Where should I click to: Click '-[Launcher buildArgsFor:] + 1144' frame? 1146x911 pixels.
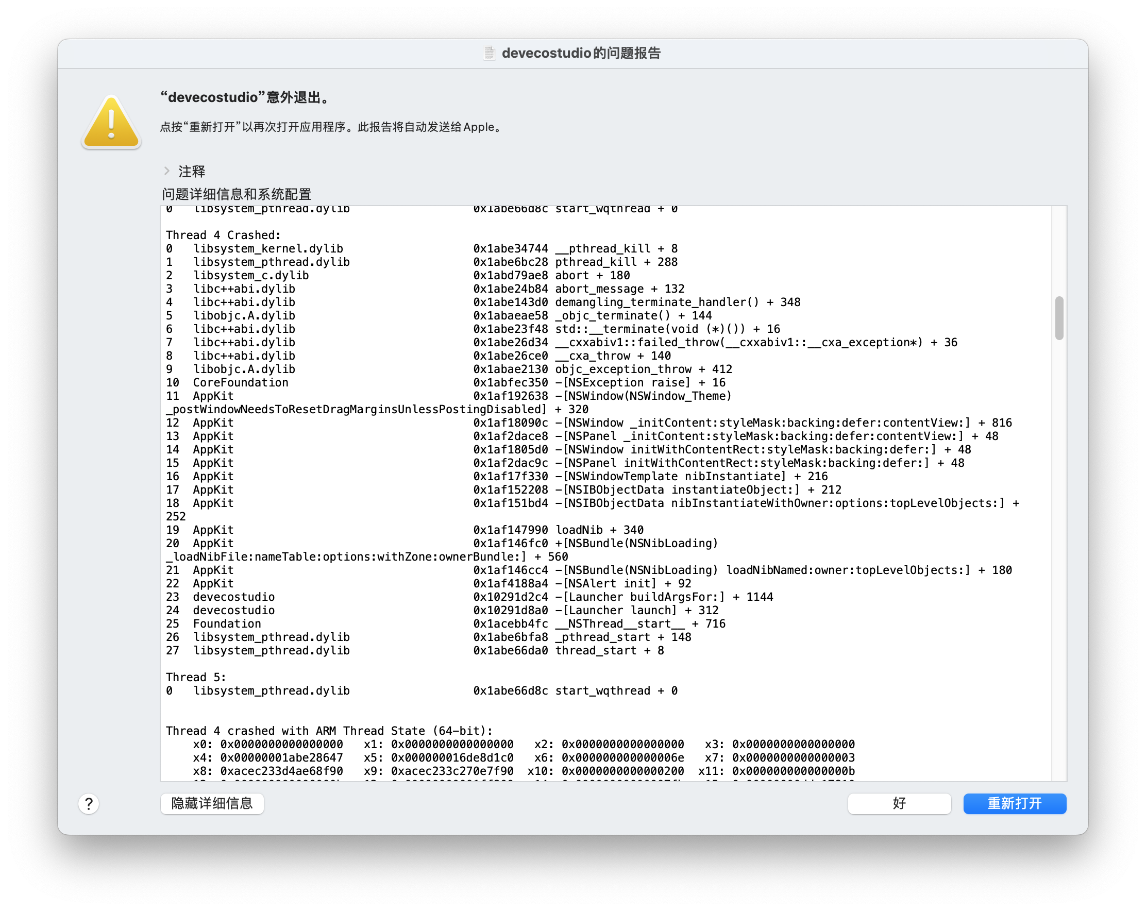click(x=469, y=597)
